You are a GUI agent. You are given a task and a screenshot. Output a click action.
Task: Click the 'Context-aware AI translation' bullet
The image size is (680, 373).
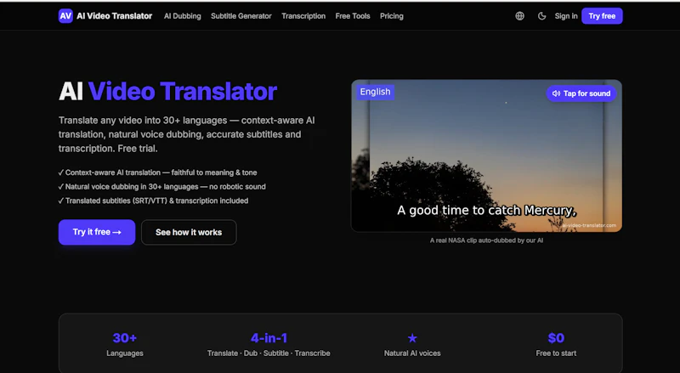tap(158, 172)
